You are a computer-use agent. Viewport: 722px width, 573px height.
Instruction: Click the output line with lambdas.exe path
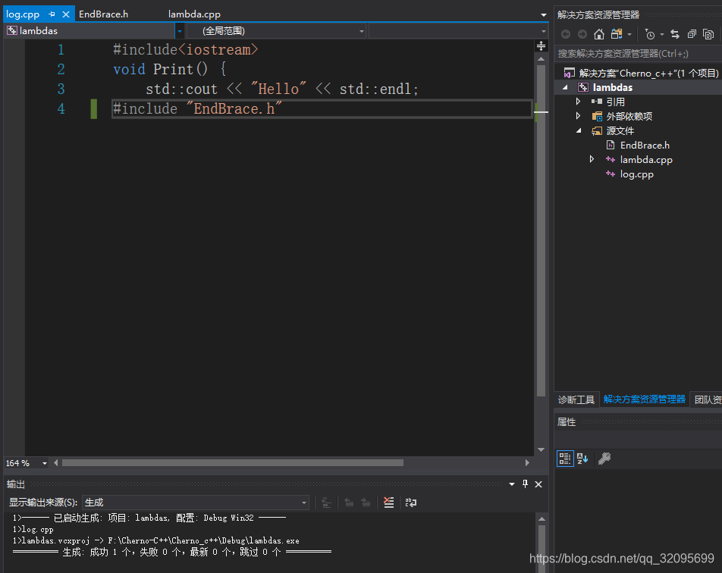[x=155, y=540]
